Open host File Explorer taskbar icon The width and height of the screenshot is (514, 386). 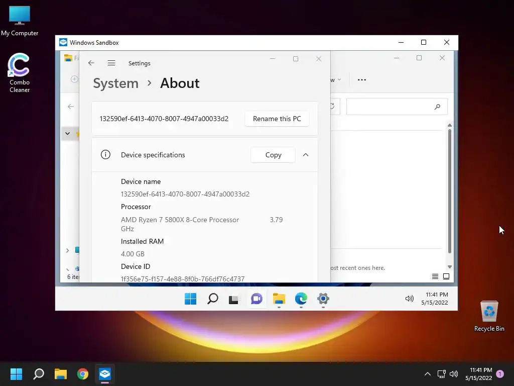click(x=61, y=373)
